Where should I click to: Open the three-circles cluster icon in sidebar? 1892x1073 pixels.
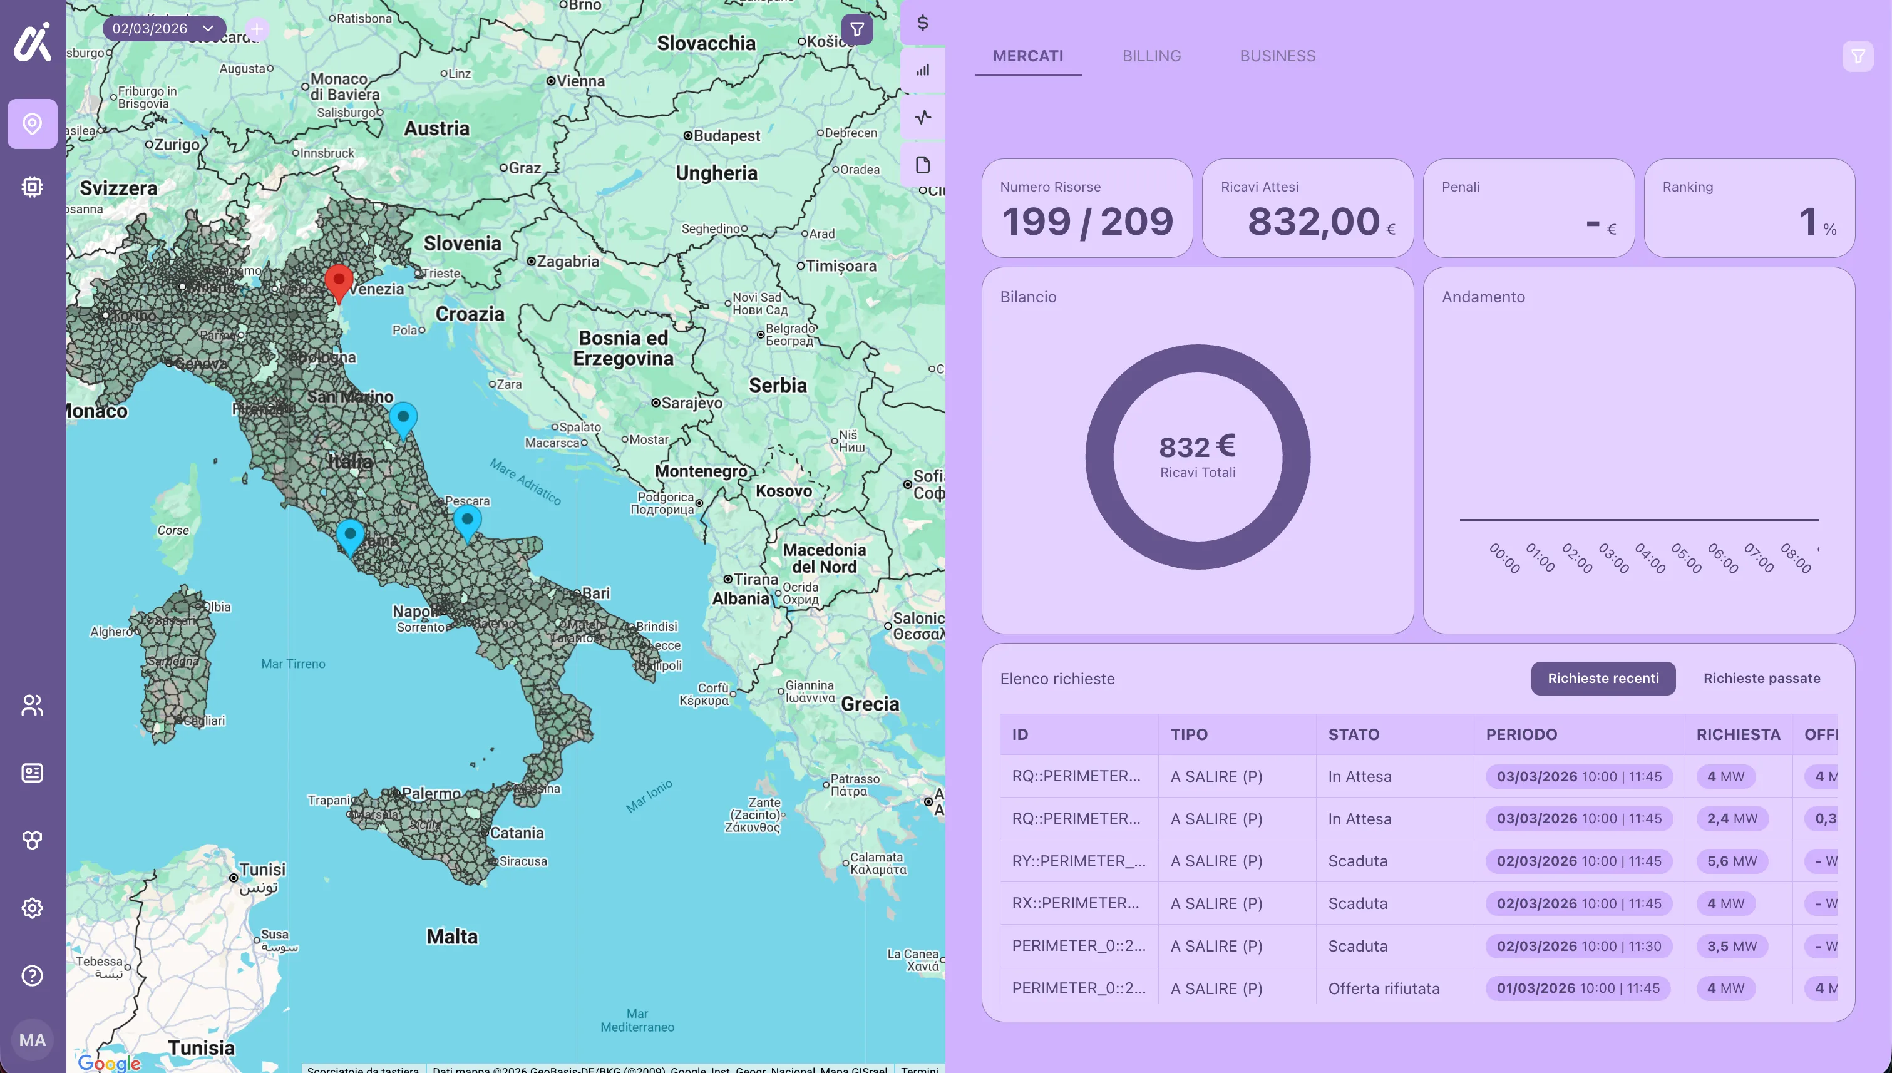[33, 840]
